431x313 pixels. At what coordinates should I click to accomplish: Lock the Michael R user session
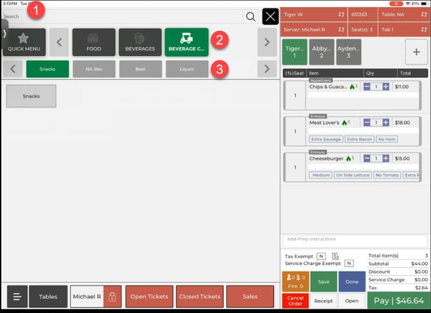coord(113,297)
